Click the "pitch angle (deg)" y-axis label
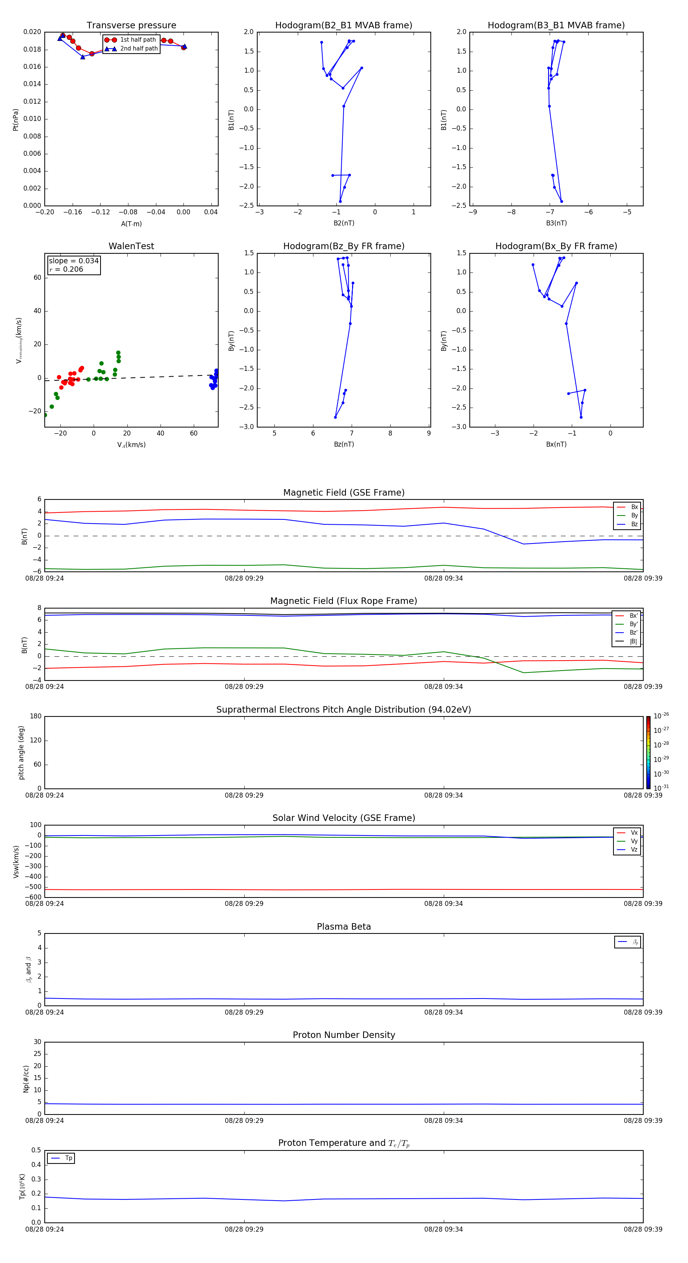Image resolution: width=688 pixels, height=1263 pixels. [21, 752]
